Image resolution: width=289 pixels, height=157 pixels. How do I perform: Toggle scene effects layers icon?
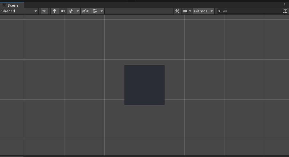click(x=71, y=11)
